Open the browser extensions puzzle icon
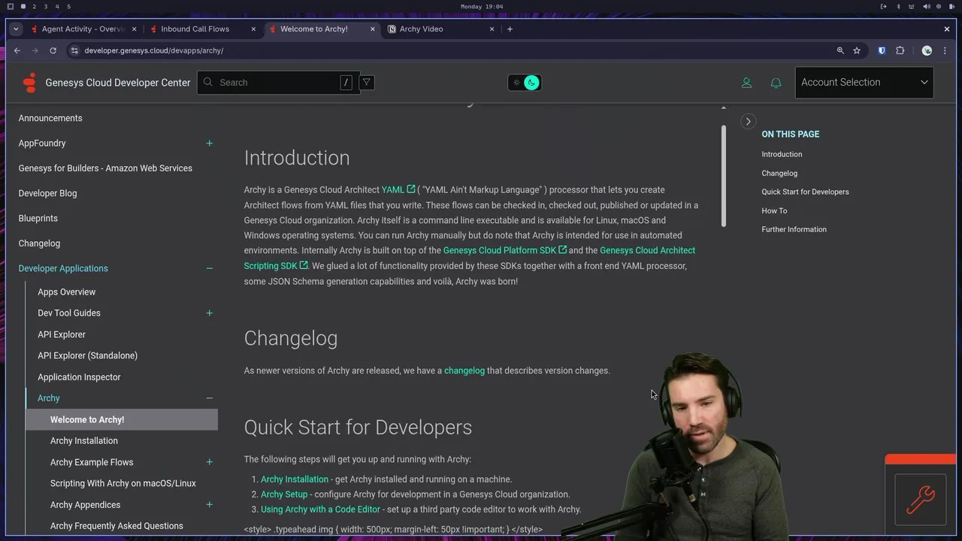Screen dimensions: 962x541 click(x=900, y=50)
